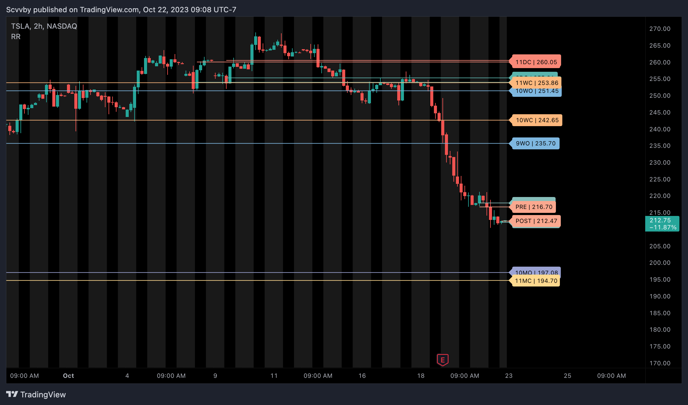Click the 205.00 price axis value

pyautogui.click(x=660, y=246)
